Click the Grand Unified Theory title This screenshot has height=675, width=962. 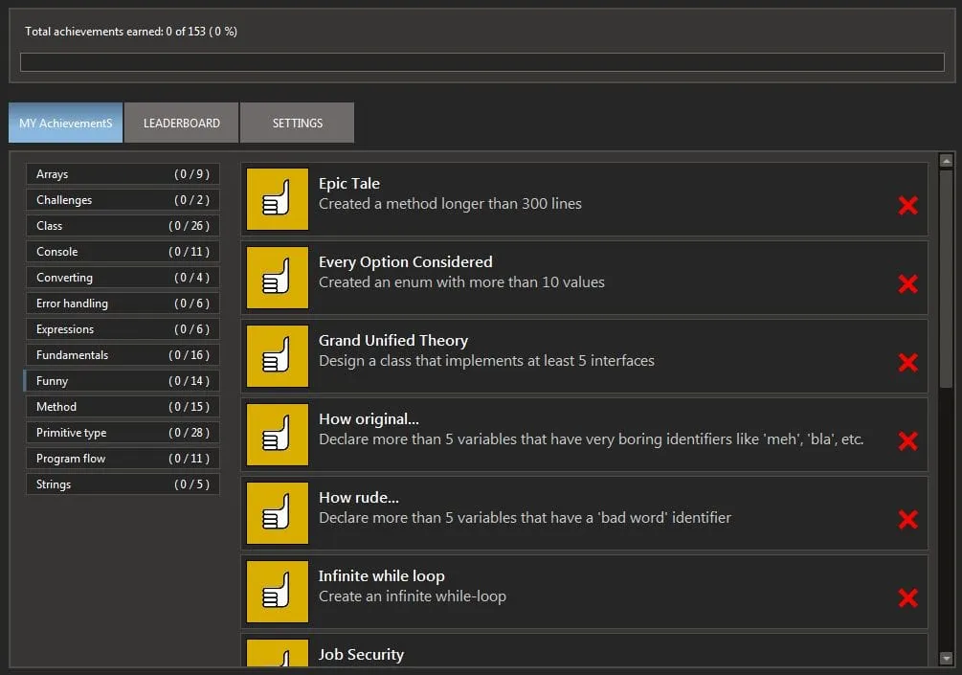(x=393, y=341)
